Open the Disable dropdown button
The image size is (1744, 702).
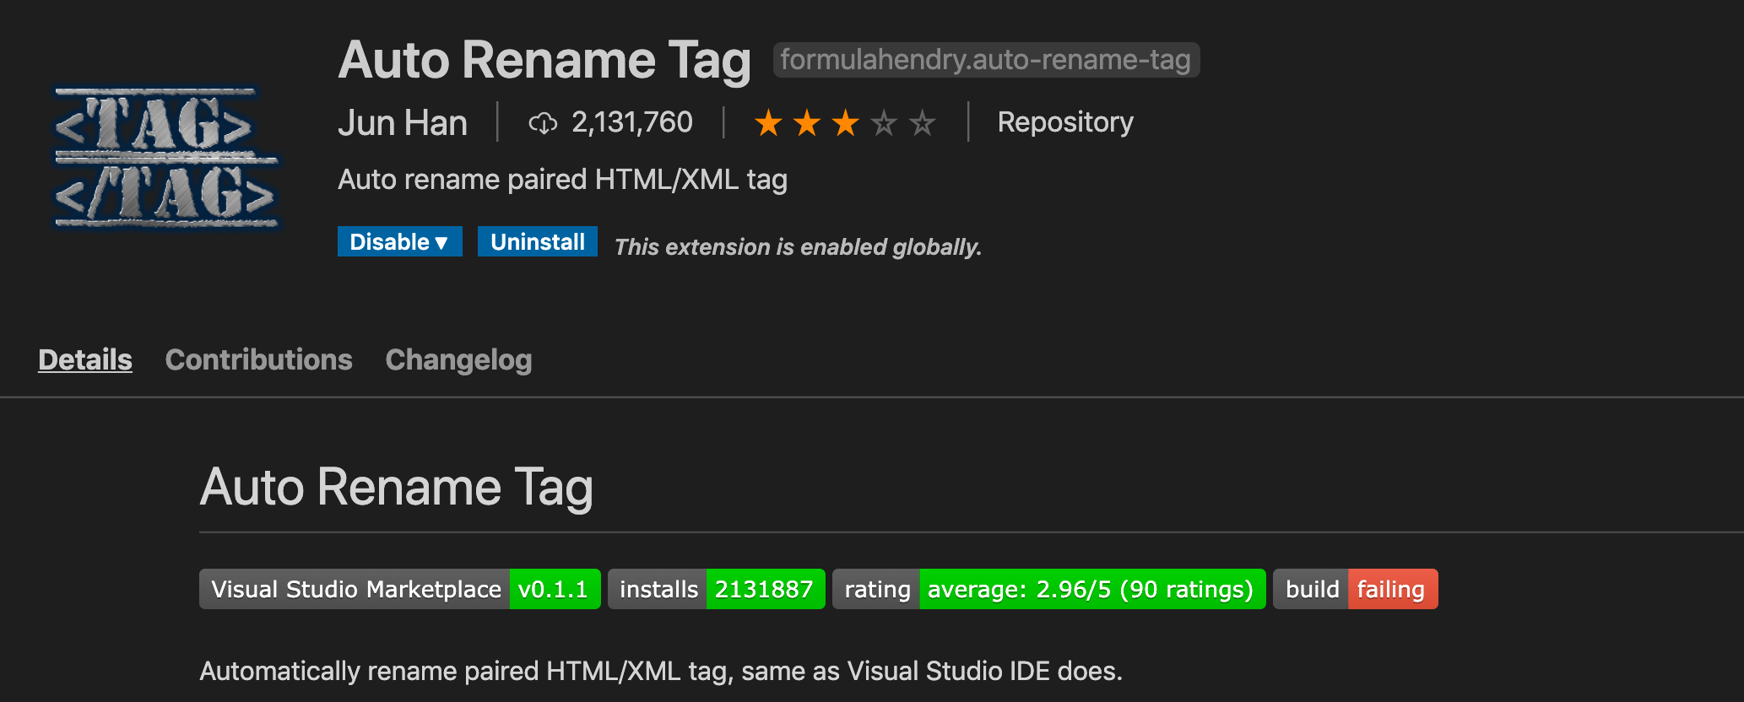click(399, 241)
